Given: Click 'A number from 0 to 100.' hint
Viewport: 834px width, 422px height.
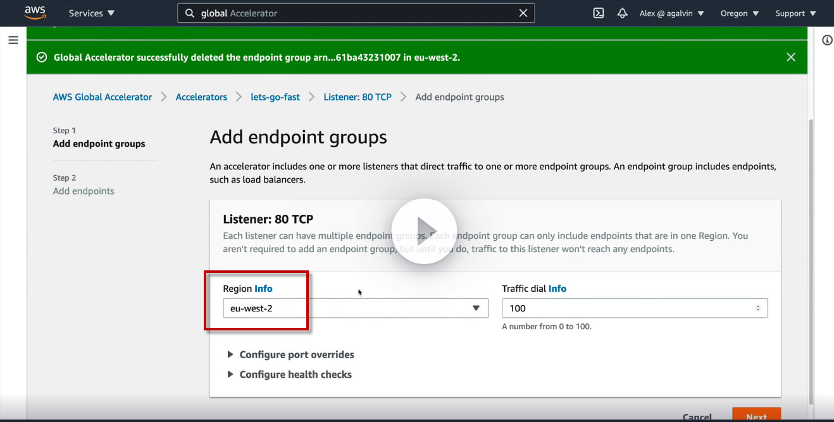Looking at the screenshot, I should tap(547, 327).
